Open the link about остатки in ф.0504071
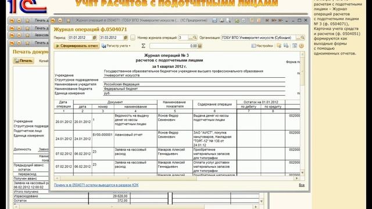The width and height of the screenshot is (372, 209). coord(96,185)
